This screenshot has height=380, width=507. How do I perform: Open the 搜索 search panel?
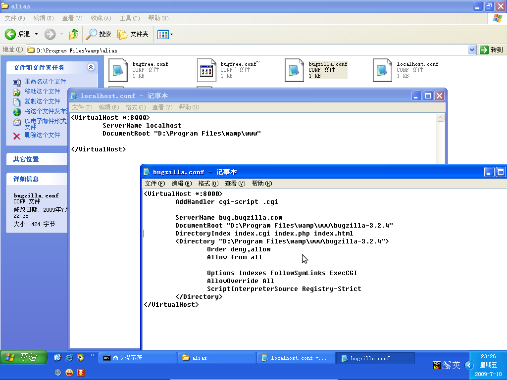click(x=99, y=34)
